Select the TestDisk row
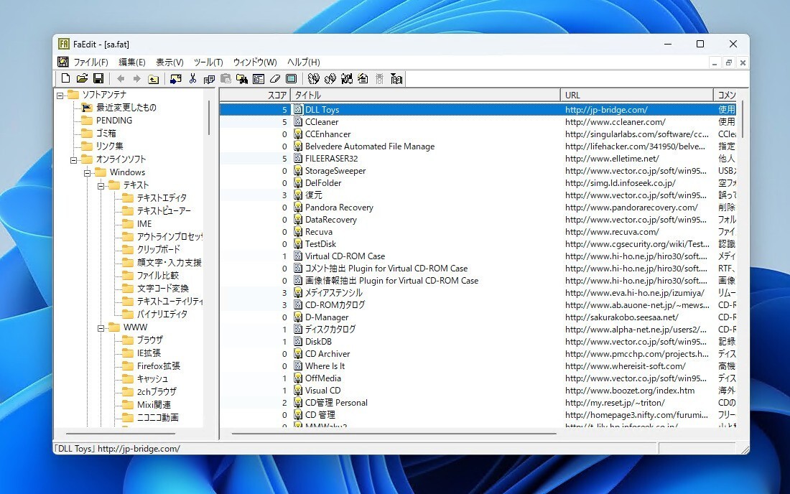The width and height of the screenshot is (790, 494). point(478,244)
